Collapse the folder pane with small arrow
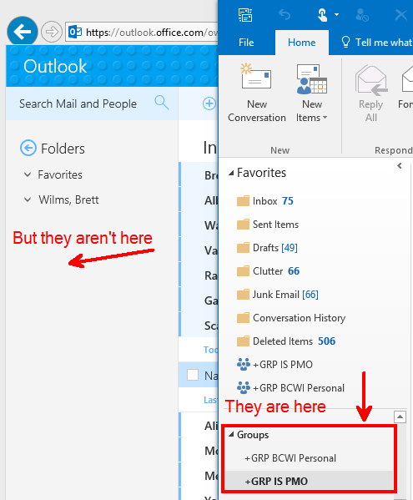Screen dimensions: 413x500 point(400,166)
